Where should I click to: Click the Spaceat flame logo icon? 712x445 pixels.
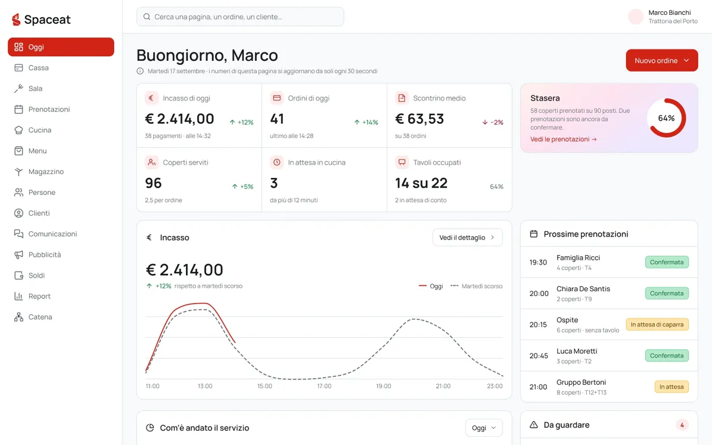(x=16, y=20)
